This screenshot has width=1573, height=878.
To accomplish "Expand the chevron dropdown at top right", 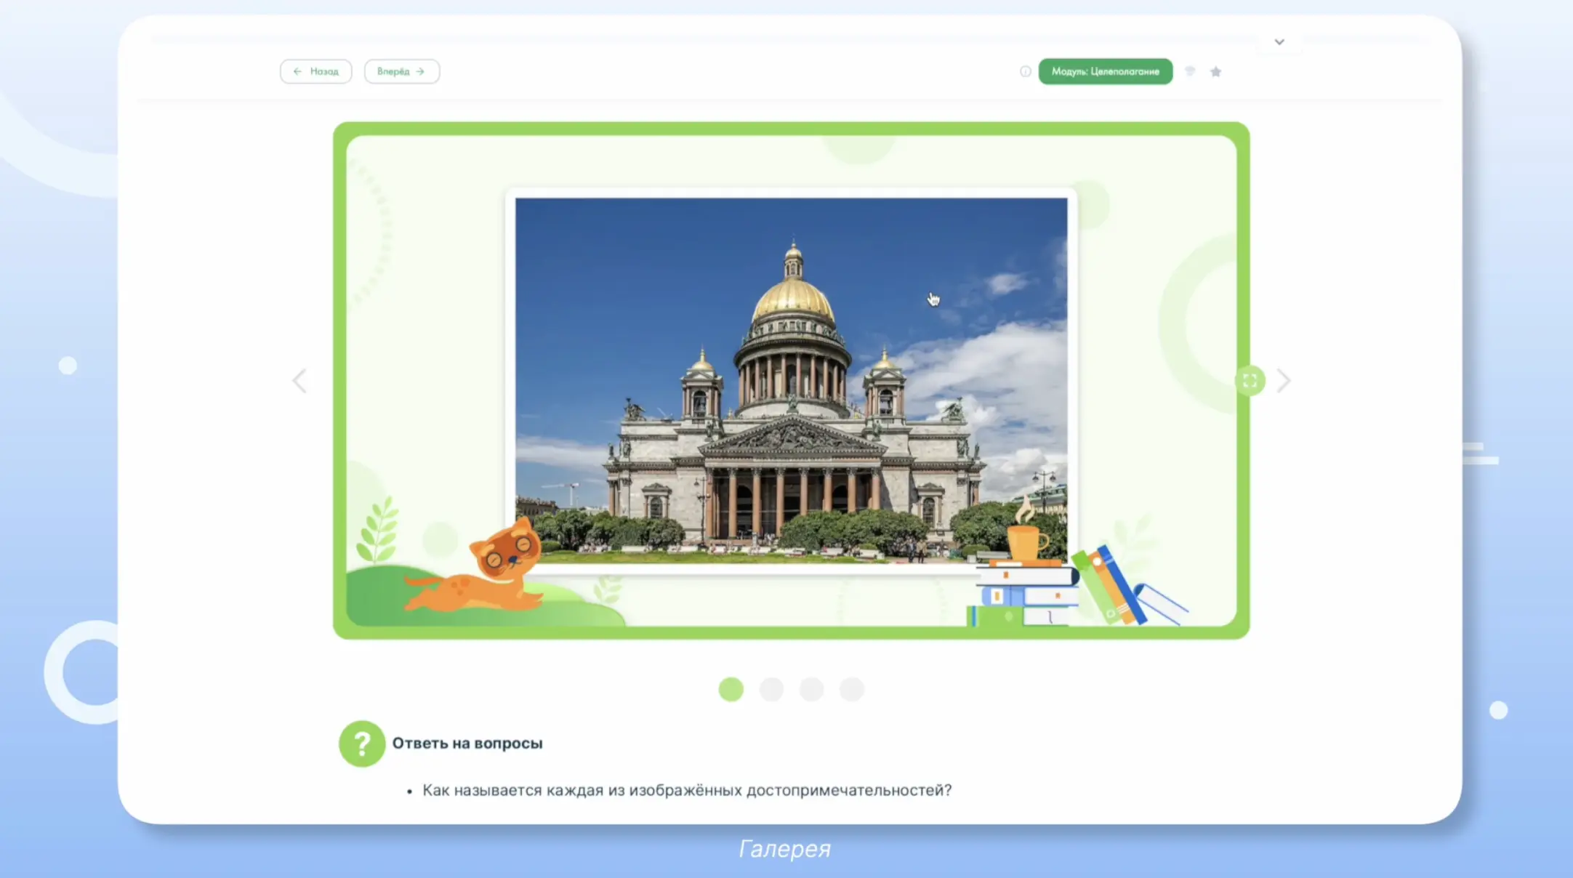I will [x=1278, y=41].
